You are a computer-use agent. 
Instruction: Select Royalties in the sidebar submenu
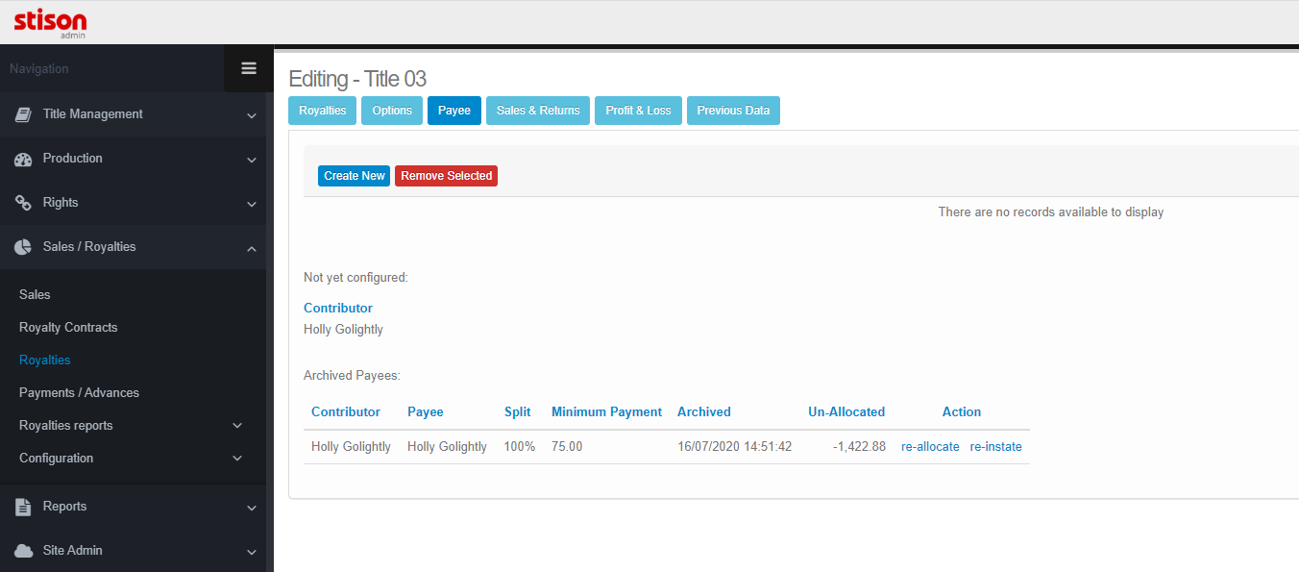[45, 361]
